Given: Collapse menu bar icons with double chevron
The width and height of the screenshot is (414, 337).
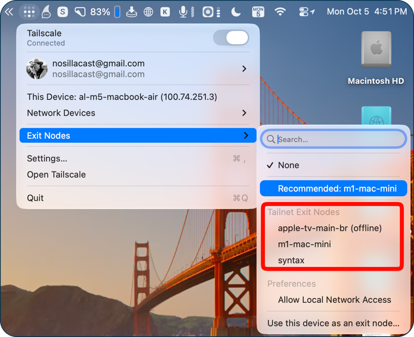Looking at the screenshot, I should pos(9,11).
